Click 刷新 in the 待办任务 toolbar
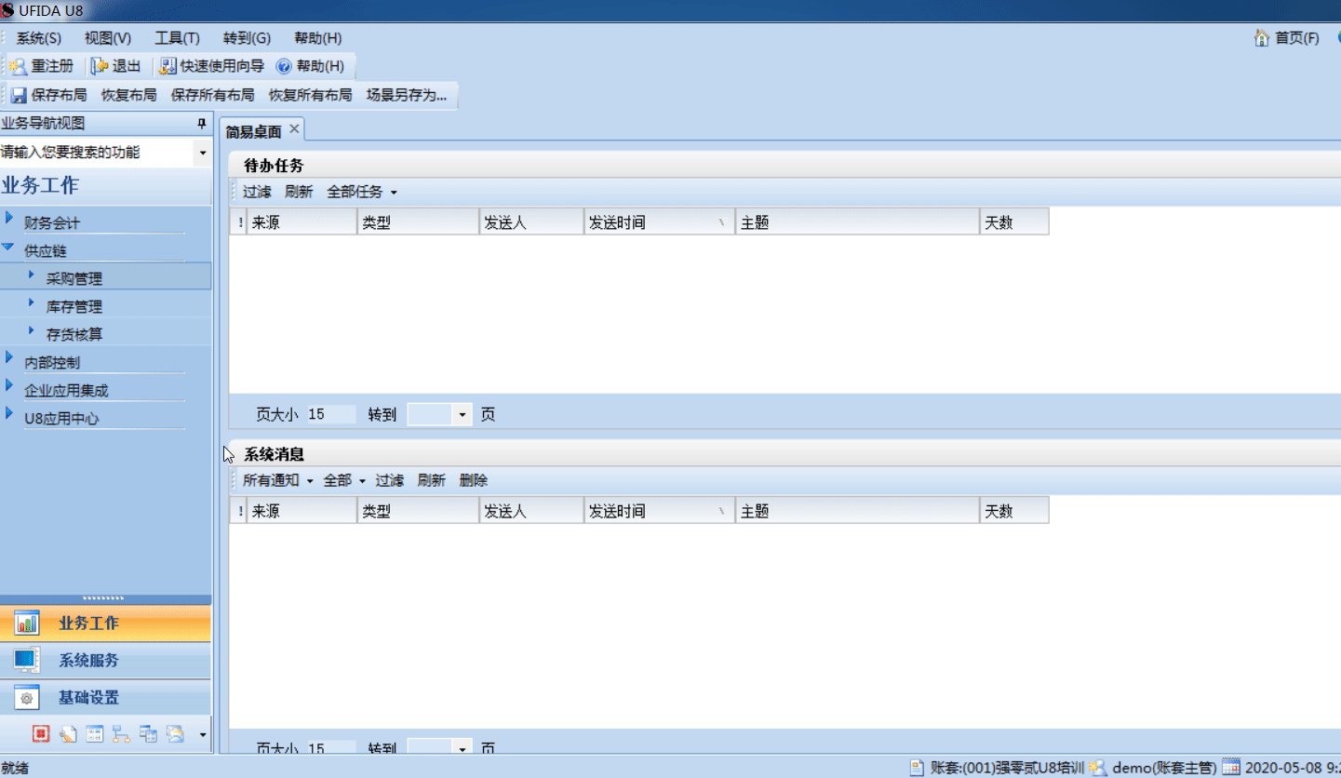The width and height of the screenshot is (1341, 778). (x=299, y=193)
